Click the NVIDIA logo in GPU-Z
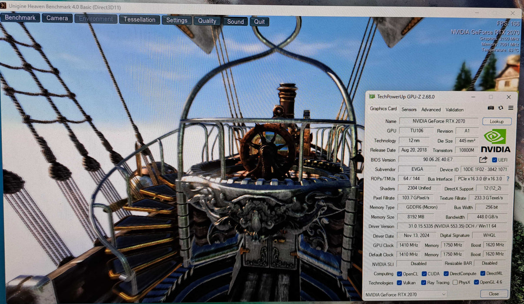The height and width of the screenshot is (304, 524). 495,141
